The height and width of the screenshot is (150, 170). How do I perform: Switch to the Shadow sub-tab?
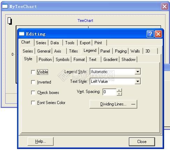click(x=129, y=60)
